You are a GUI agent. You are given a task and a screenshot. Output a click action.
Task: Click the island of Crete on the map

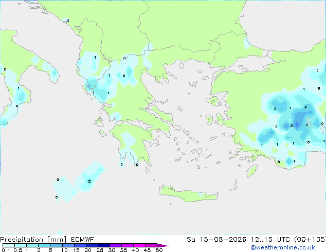pyautogui.click(x=188, y=193)
